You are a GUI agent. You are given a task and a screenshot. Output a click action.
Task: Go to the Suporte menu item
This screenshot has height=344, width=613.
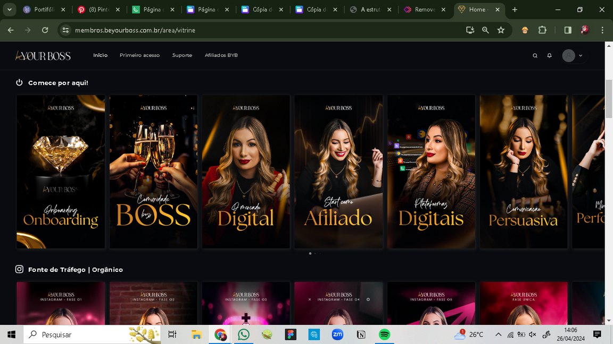point(182,55)
